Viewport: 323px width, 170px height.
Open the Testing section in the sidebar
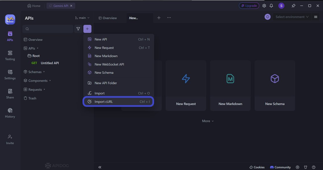(10, 56)
